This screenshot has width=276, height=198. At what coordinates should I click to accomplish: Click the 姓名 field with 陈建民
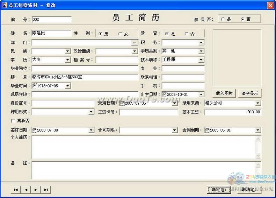click(x=51, y=33)
